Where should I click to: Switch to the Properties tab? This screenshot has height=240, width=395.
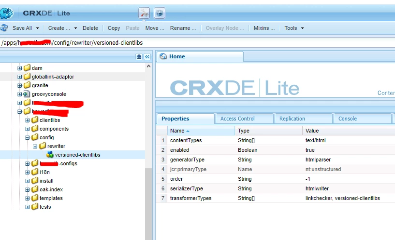[186, 119]
